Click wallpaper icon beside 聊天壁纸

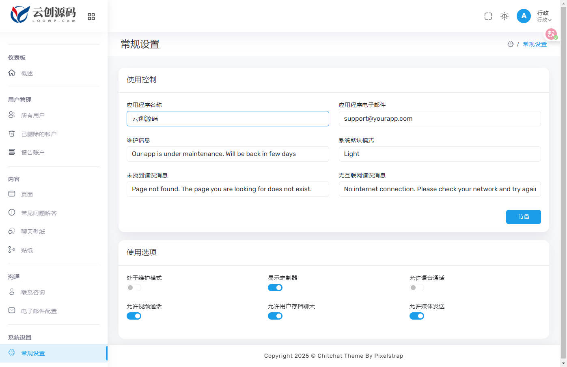point(12,231)
